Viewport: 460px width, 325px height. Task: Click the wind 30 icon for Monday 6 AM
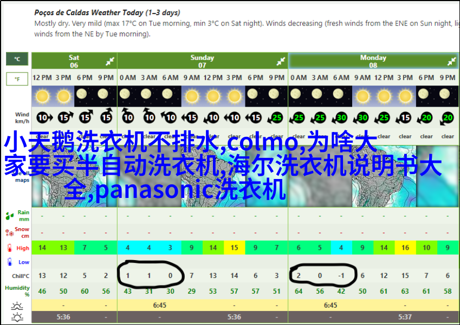[x=340, y=118]
